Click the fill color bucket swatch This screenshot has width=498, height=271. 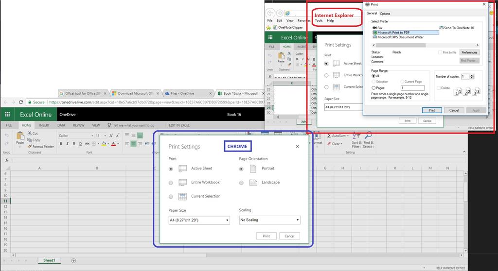click(104, 144)
